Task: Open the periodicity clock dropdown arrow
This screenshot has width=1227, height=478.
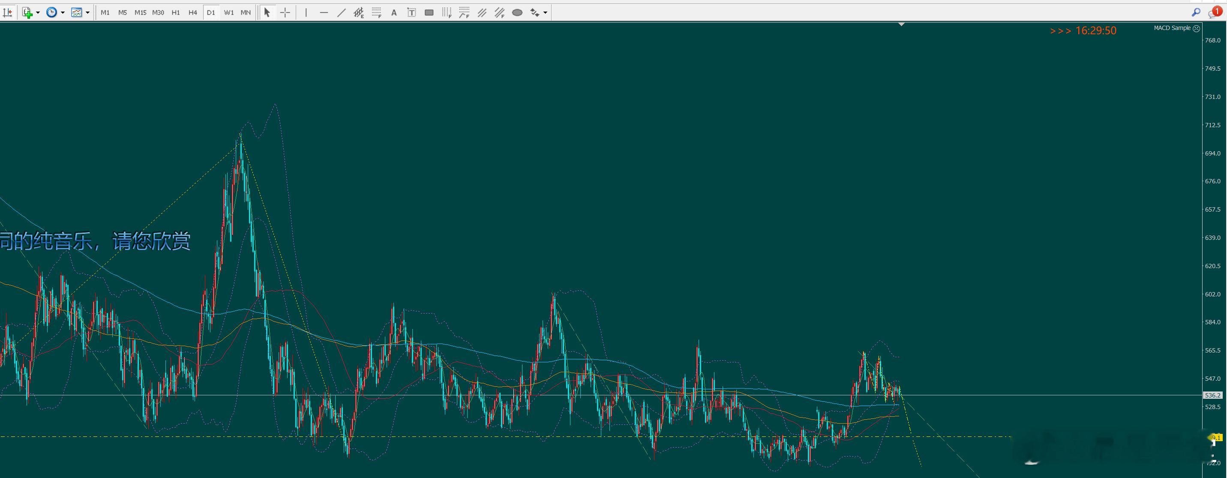Action: pyautogui.click(x=63, y=12)
